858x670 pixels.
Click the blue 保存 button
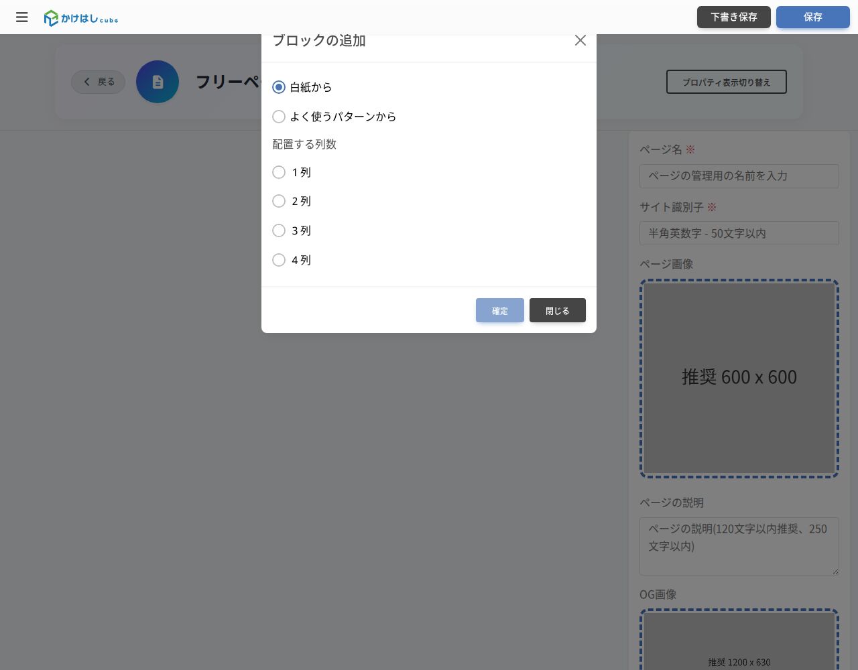[813, 17]
